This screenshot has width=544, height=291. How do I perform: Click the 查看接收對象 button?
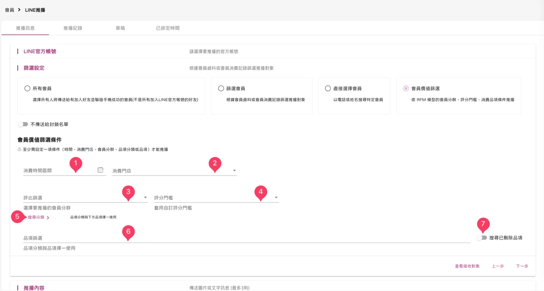click(467, 266)
